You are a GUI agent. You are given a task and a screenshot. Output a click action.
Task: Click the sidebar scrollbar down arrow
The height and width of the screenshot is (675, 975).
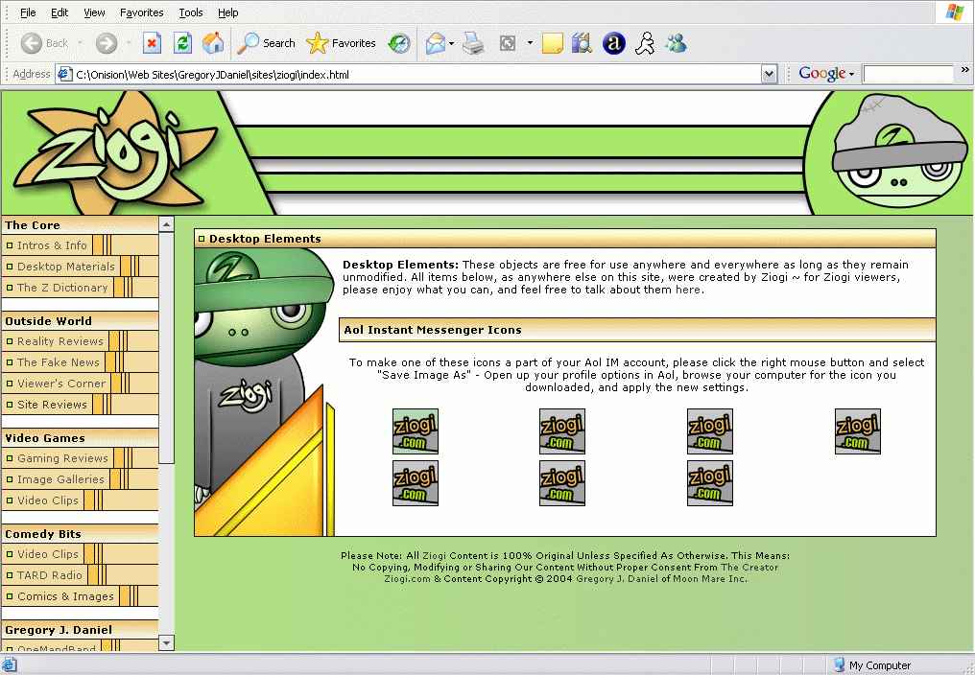click(x=166, y=642)
